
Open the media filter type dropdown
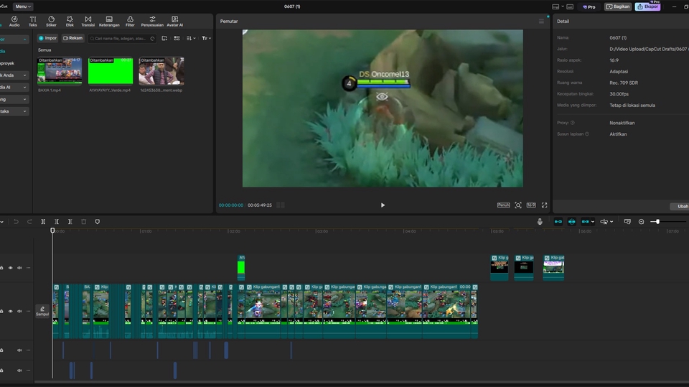(x=206, y=38)
